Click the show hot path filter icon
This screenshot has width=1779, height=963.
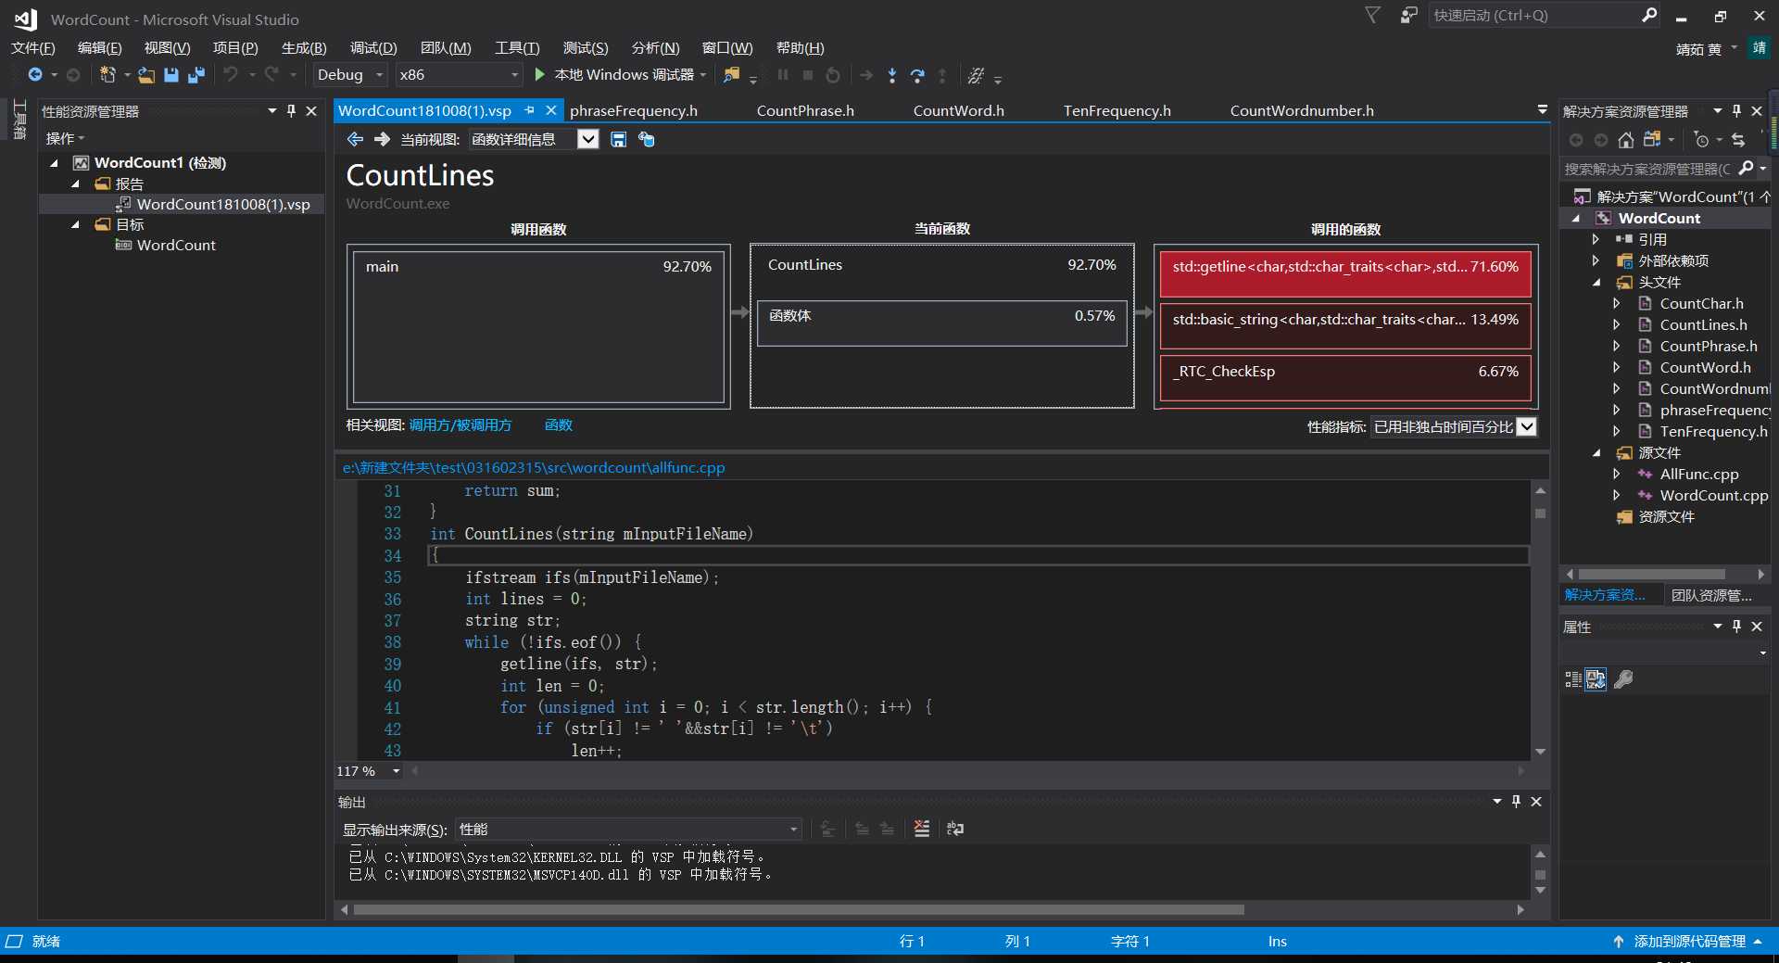pos(647,139)
